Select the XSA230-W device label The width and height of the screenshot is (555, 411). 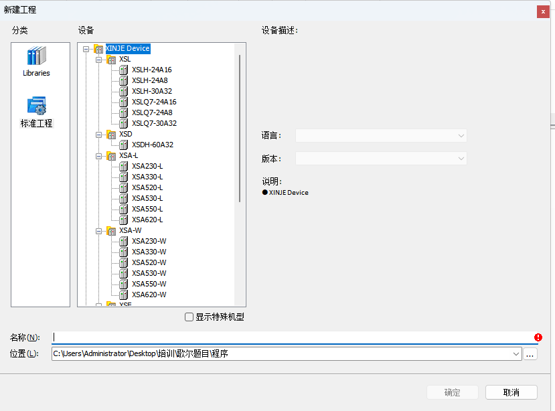(149, 241)
